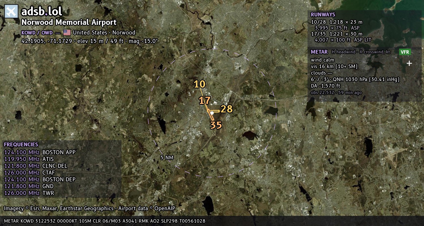The height and width of the screenshot is (226, 424).
Task: Click the 126.000 MHz CTAF row
Action: [x=29, y=173]
